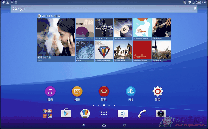Switch to the fifth home page dot
The height and width of the screenshot is (129, 208).
click(114, 105)
